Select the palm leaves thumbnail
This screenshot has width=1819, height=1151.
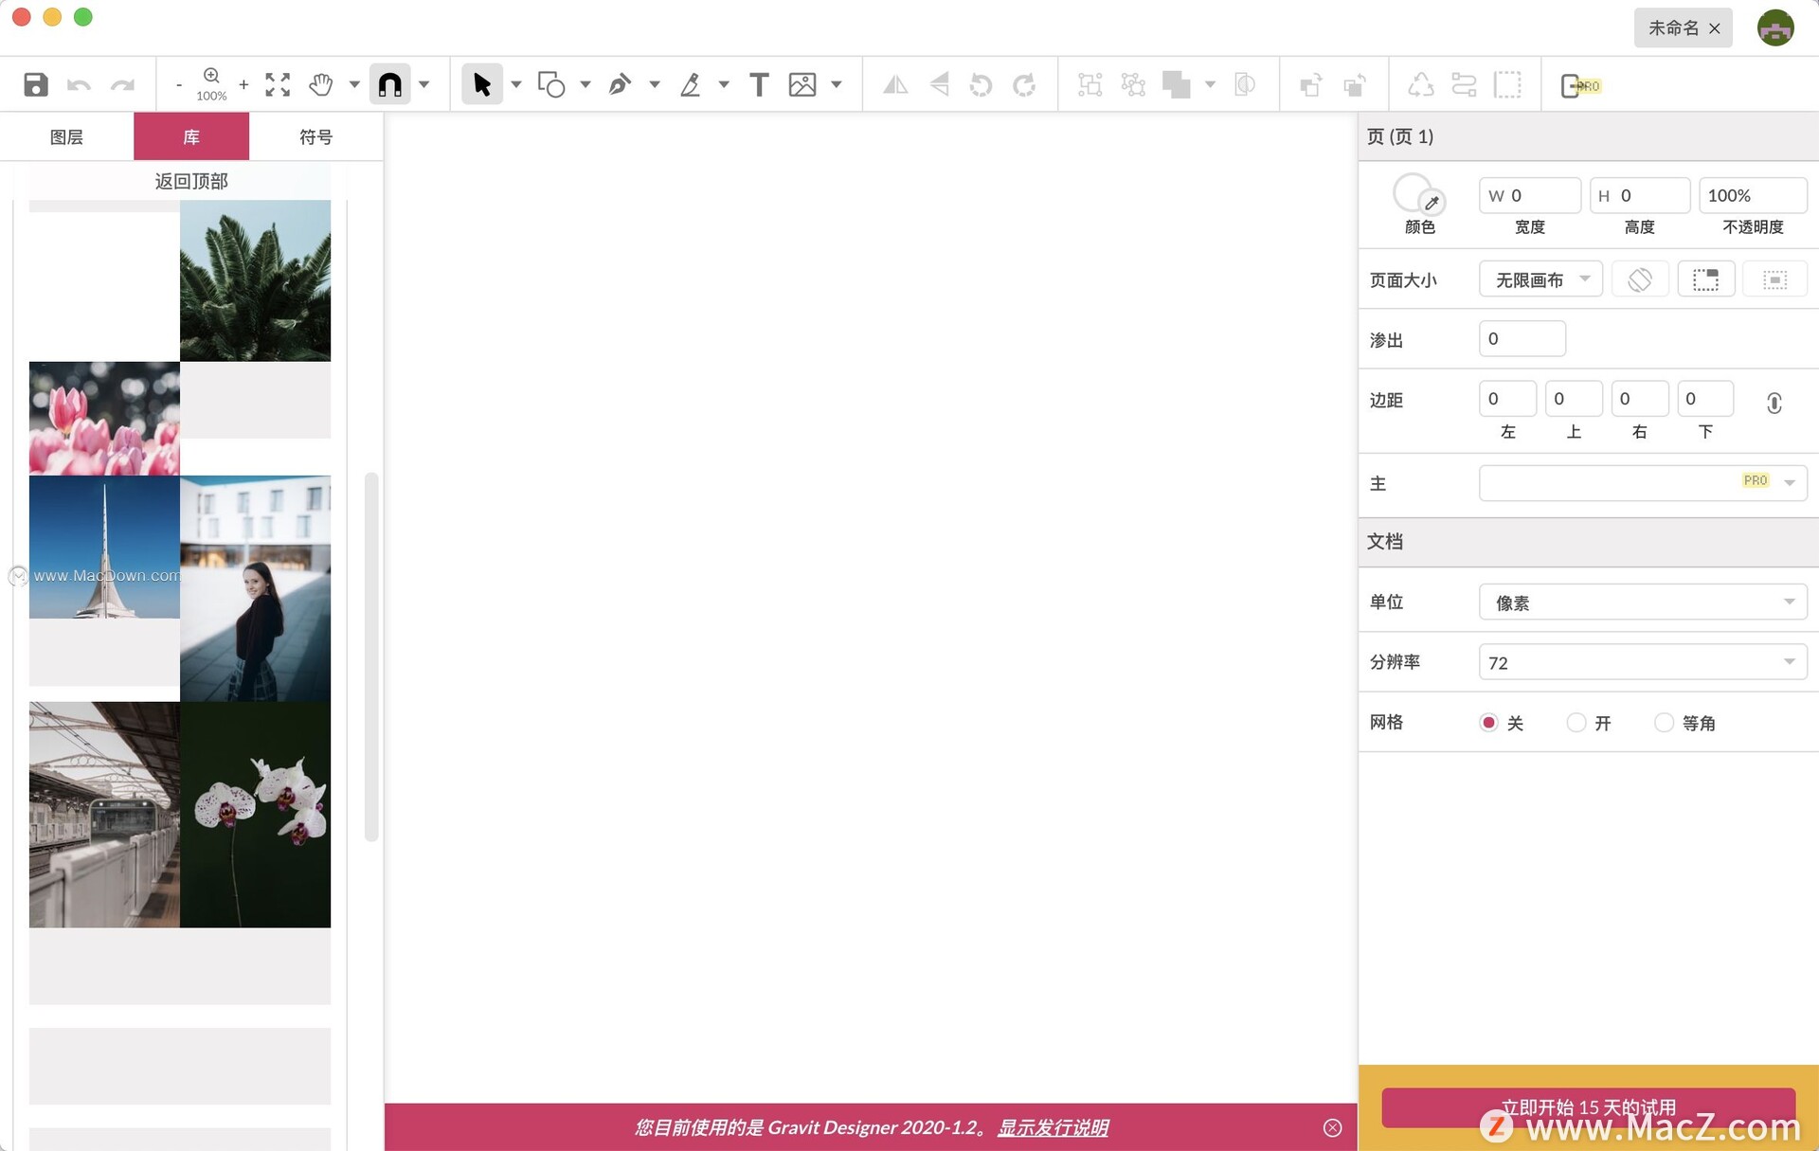[x=256, y=280]
